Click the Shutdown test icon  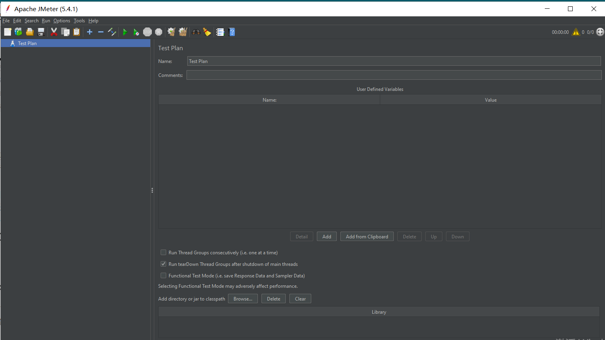pyautogui.click(x=159, y=32)
